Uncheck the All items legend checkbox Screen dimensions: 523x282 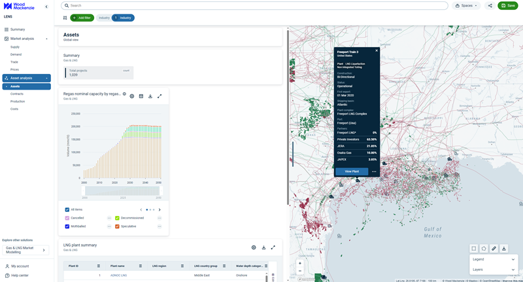click(x=67, y=210)
